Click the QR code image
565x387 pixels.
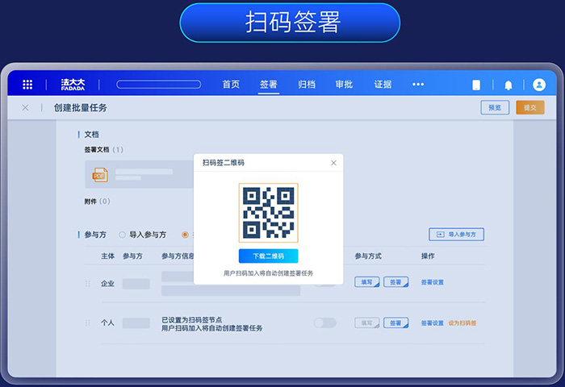pos(269,213)
